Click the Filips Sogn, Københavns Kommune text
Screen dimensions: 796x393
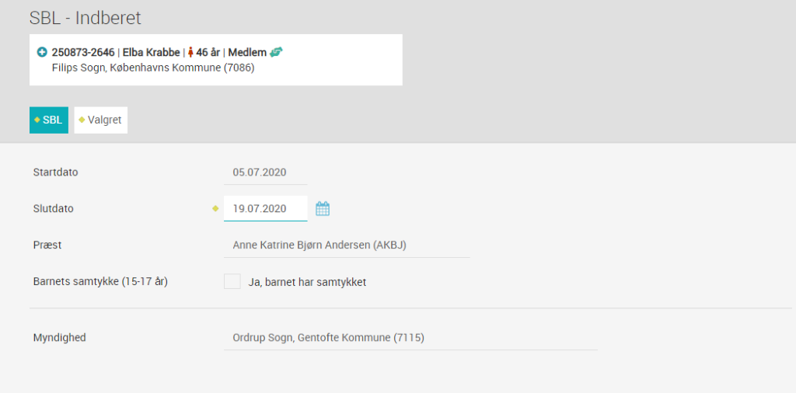(x=153, y=68)
